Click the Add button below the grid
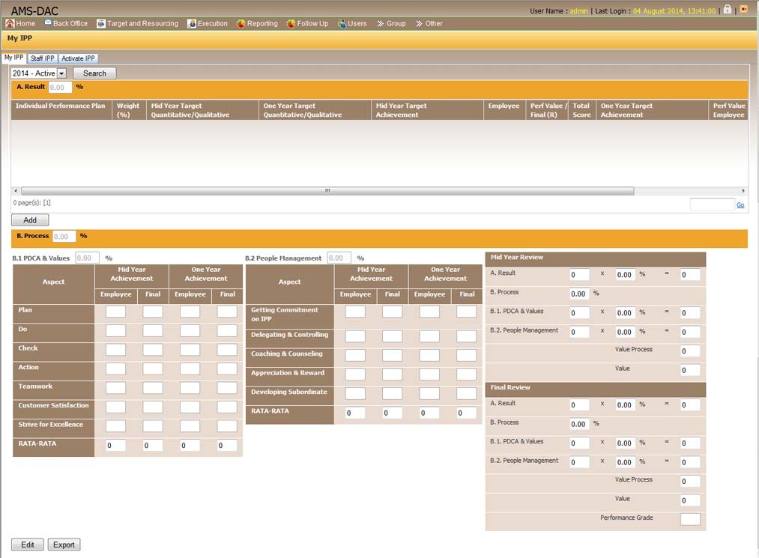 click(x=30, y=220)
